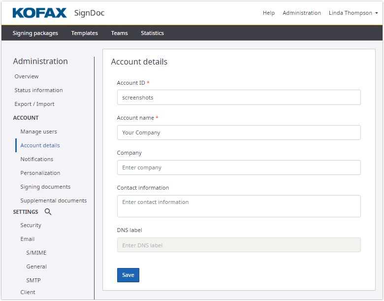The width and height of the screenshot is (384, 301).
Task: Click the Help link in header
Action: pyautogui.click(x=268, y=13)
